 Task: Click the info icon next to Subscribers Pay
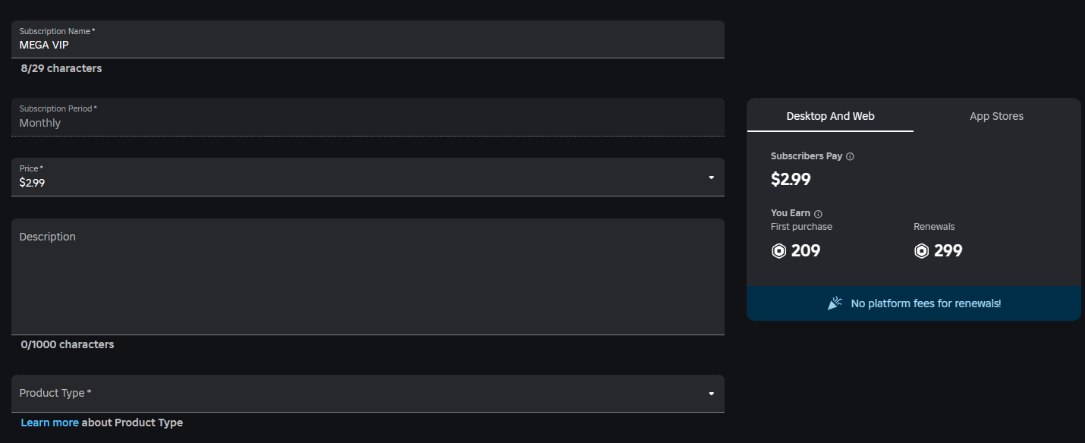click(850, 156)
